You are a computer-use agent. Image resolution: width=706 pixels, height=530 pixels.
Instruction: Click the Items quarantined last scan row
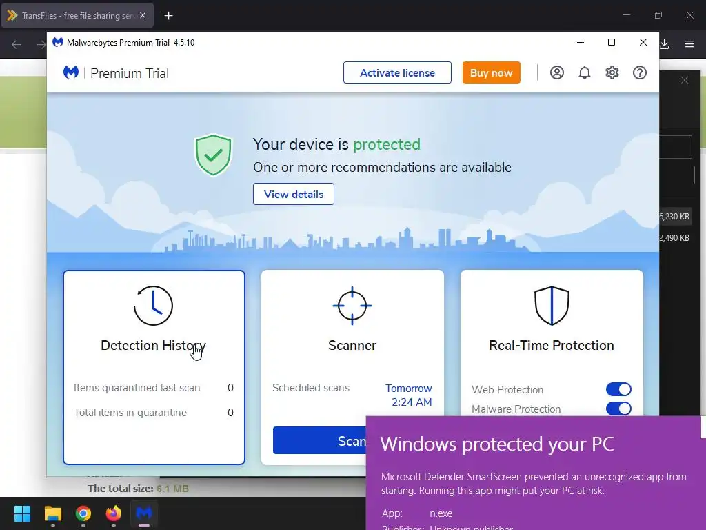tap(154, 388)
